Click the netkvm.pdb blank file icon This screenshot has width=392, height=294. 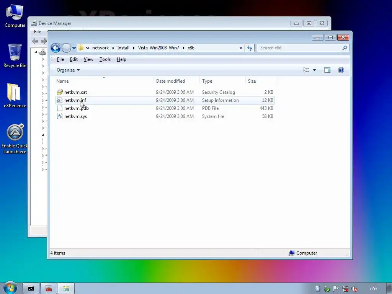pyautogui.click(x=60, y=108)
